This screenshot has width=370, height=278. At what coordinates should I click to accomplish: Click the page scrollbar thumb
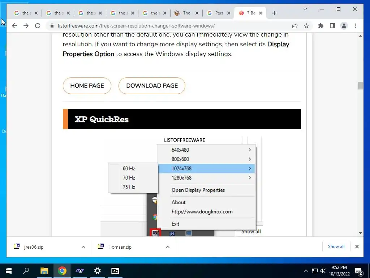[360, 85]
